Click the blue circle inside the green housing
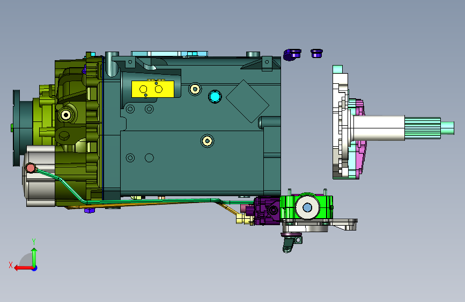Image resolution: width=465 pixels, height=302 pixels. (307, 207)
